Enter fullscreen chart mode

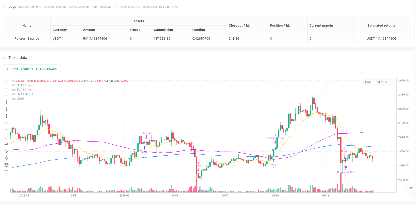point(391,82)
